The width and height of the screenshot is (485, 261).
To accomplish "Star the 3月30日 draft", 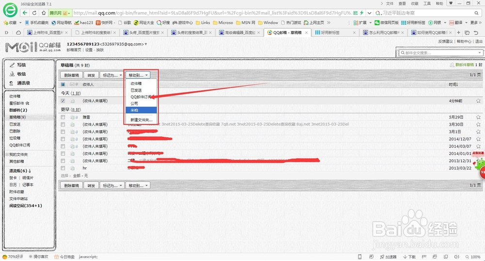I will coord(478,124).
